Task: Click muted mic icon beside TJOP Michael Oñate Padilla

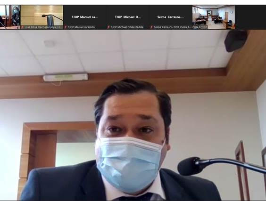Action: [x=108, y=27]
